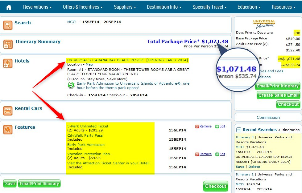Open the Vacation Protection Plan link
The width and height of the screenshot is (302, 193).
pos(89,154)
